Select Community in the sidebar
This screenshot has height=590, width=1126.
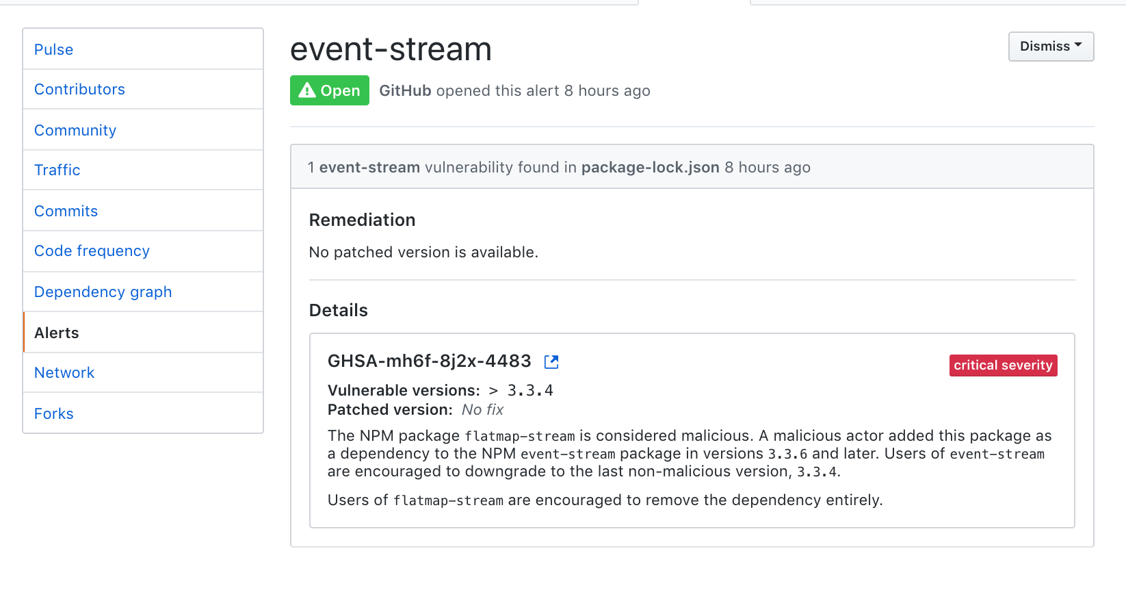tap(143, 130)
